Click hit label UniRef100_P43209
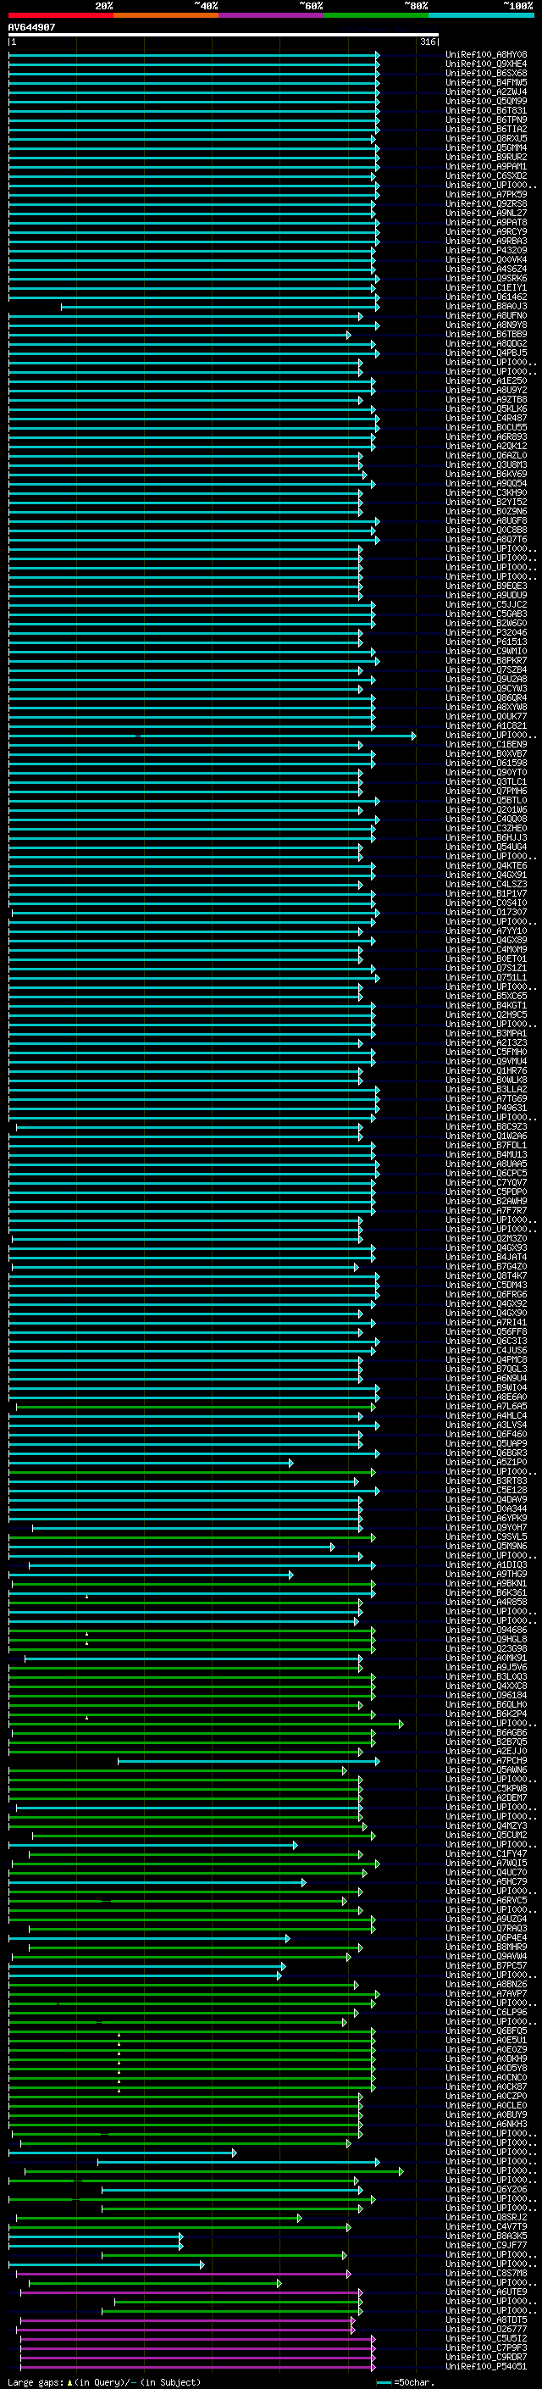Image resolution: width=542 pixels, height=2389 pixels. tap(486, 250)
